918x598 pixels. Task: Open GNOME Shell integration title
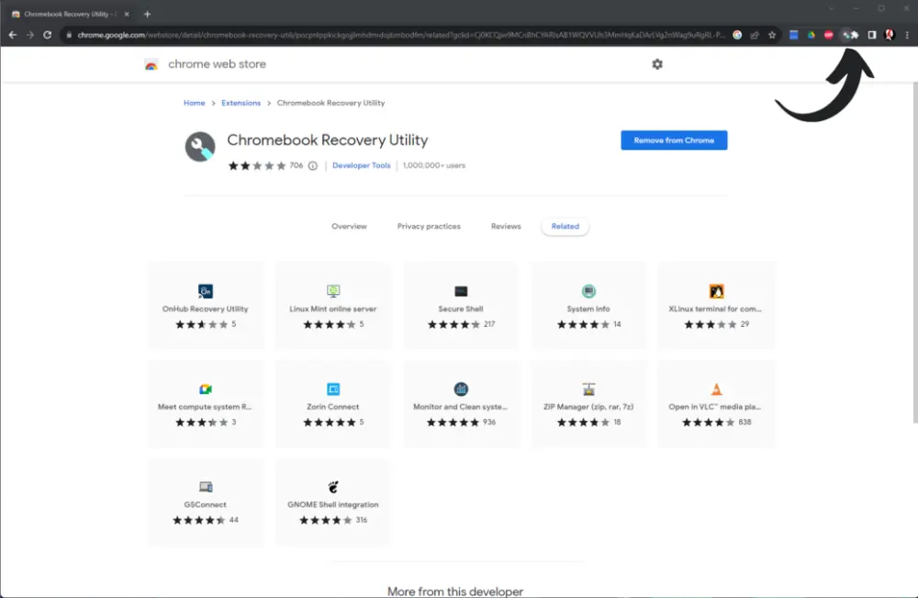[x=333, y=504]
